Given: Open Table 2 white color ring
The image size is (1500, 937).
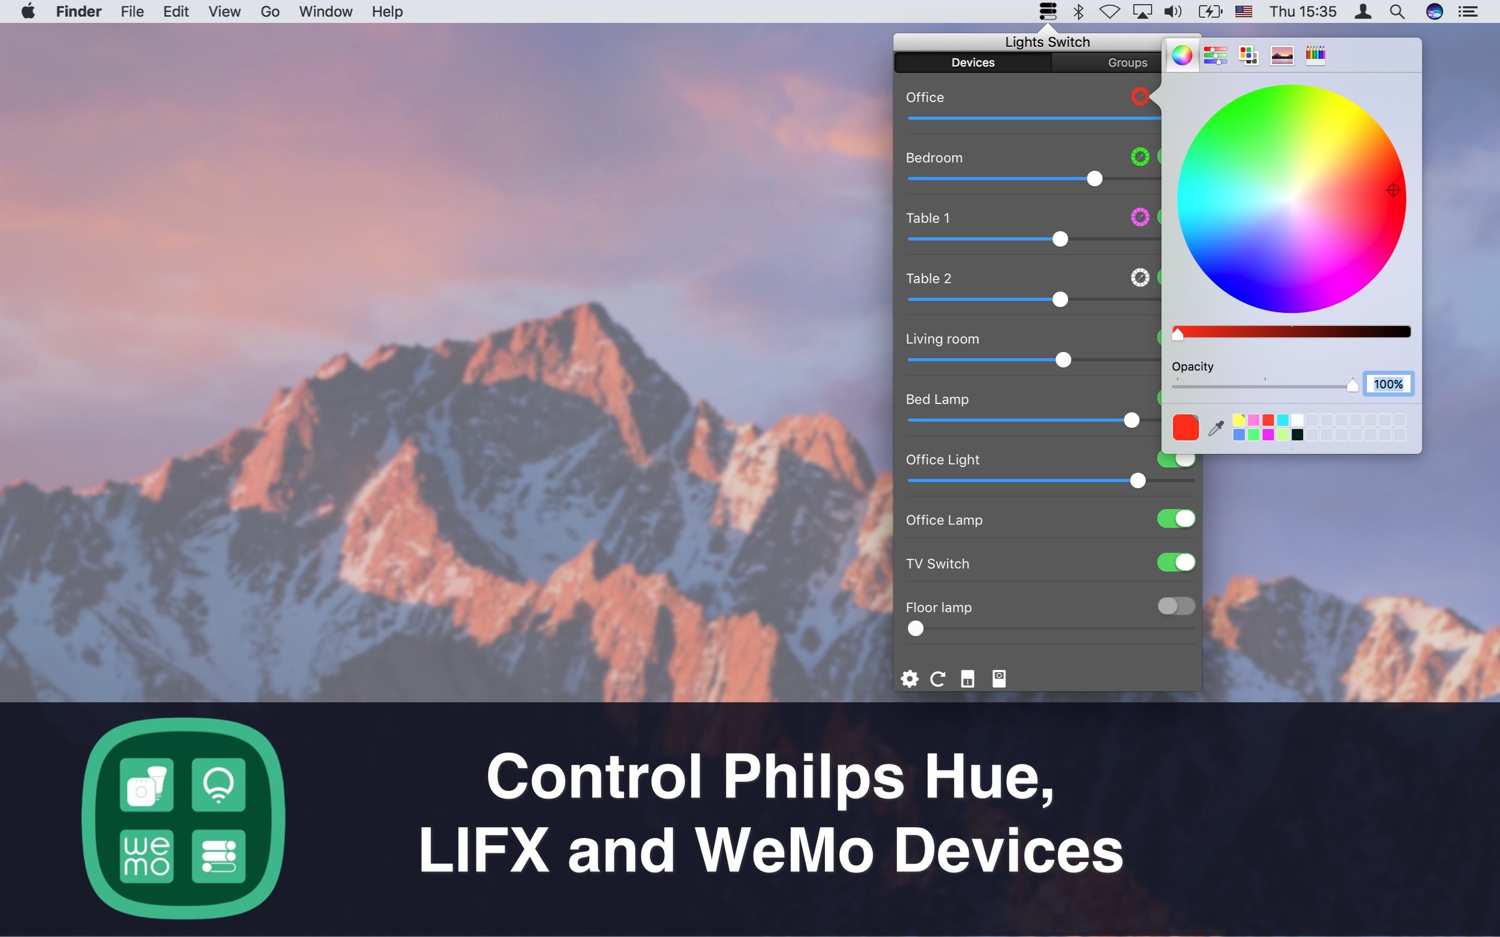Looking at the screenshot, I should click(x=1140, y=278).
